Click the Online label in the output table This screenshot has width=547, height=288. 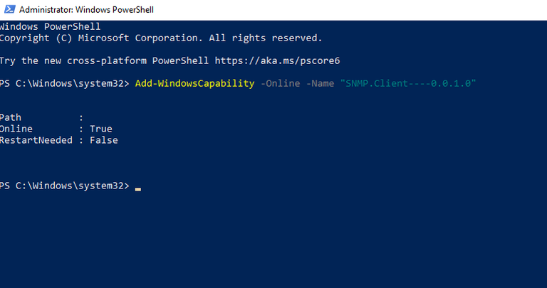pyautogui.click(x=16, y=129)
